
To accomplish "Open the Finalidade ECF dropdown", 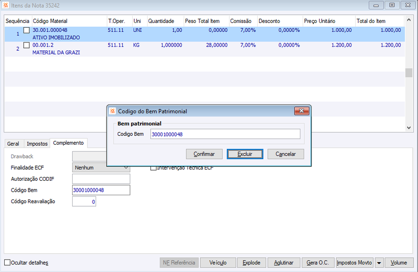I will tap(101, 168).
